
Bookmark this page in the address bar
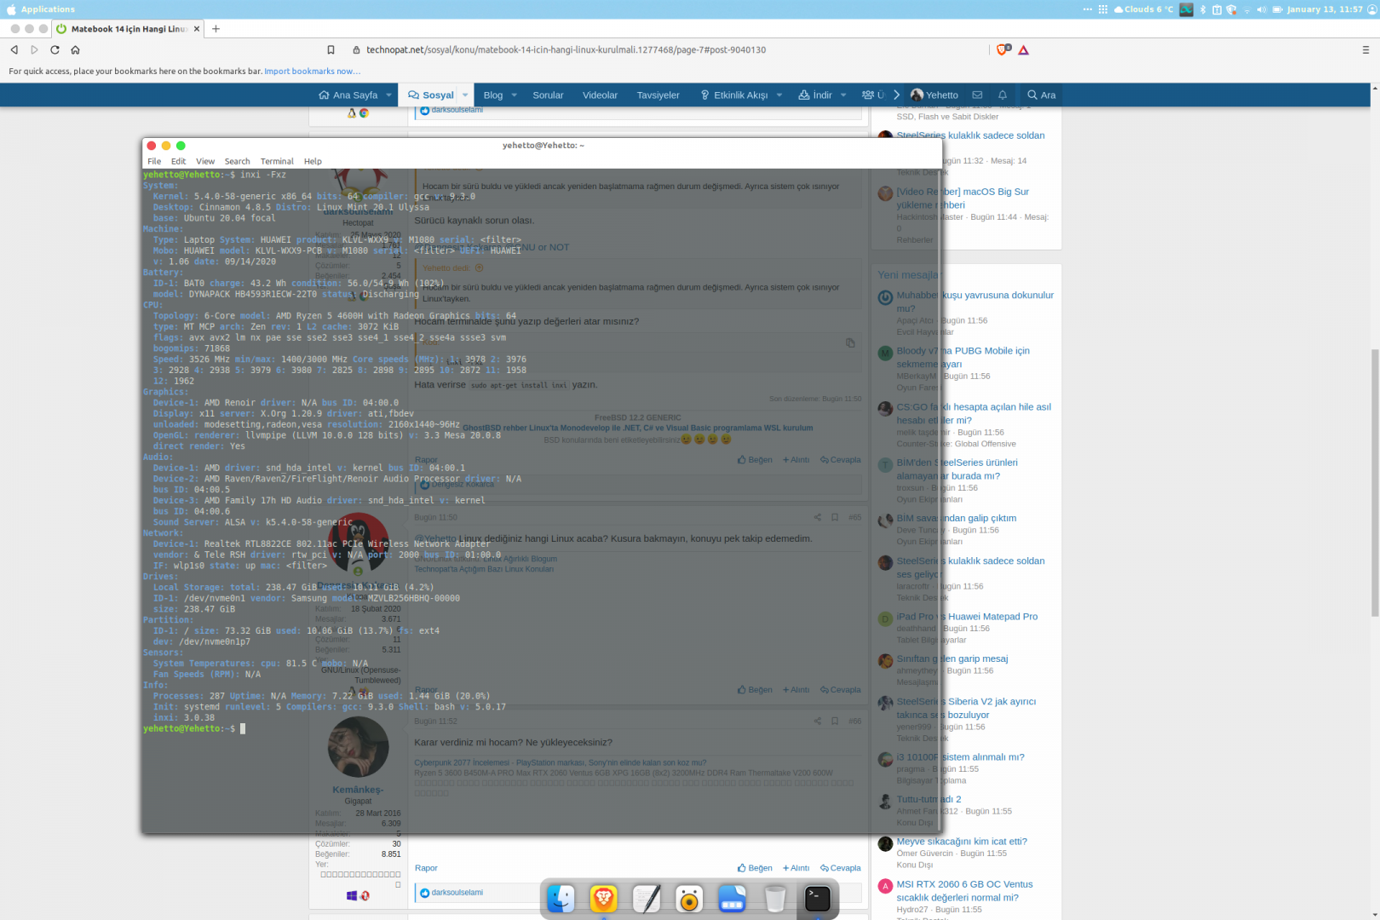coord(331,49)
